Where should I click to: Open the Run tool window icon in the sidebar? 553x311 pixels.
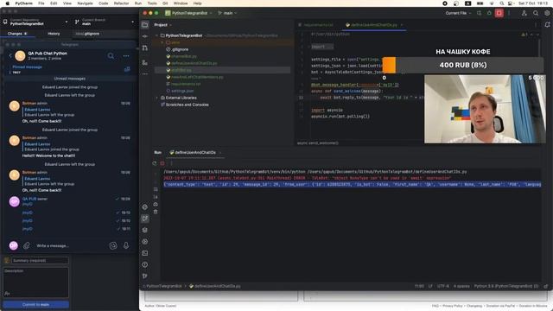145,219
